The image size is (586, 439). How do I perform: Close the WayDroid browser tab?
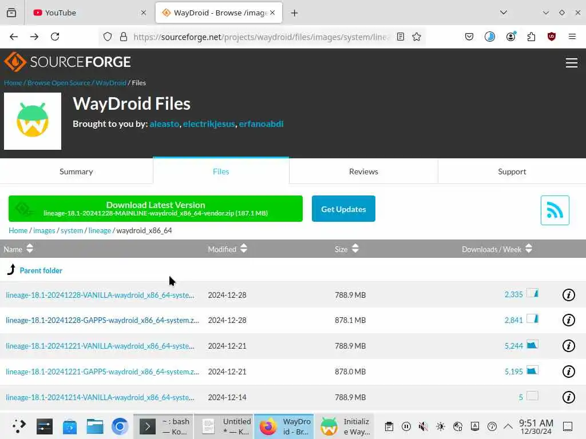272,13
